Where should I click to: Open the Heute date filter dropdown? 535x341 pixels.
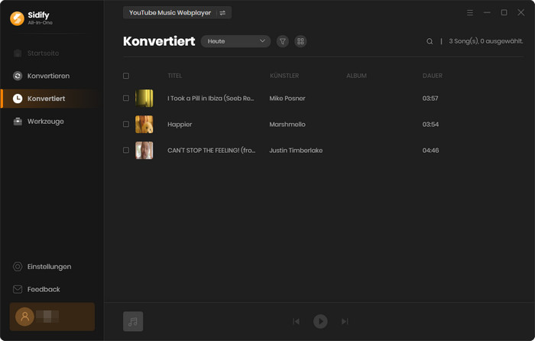(235, 41)
